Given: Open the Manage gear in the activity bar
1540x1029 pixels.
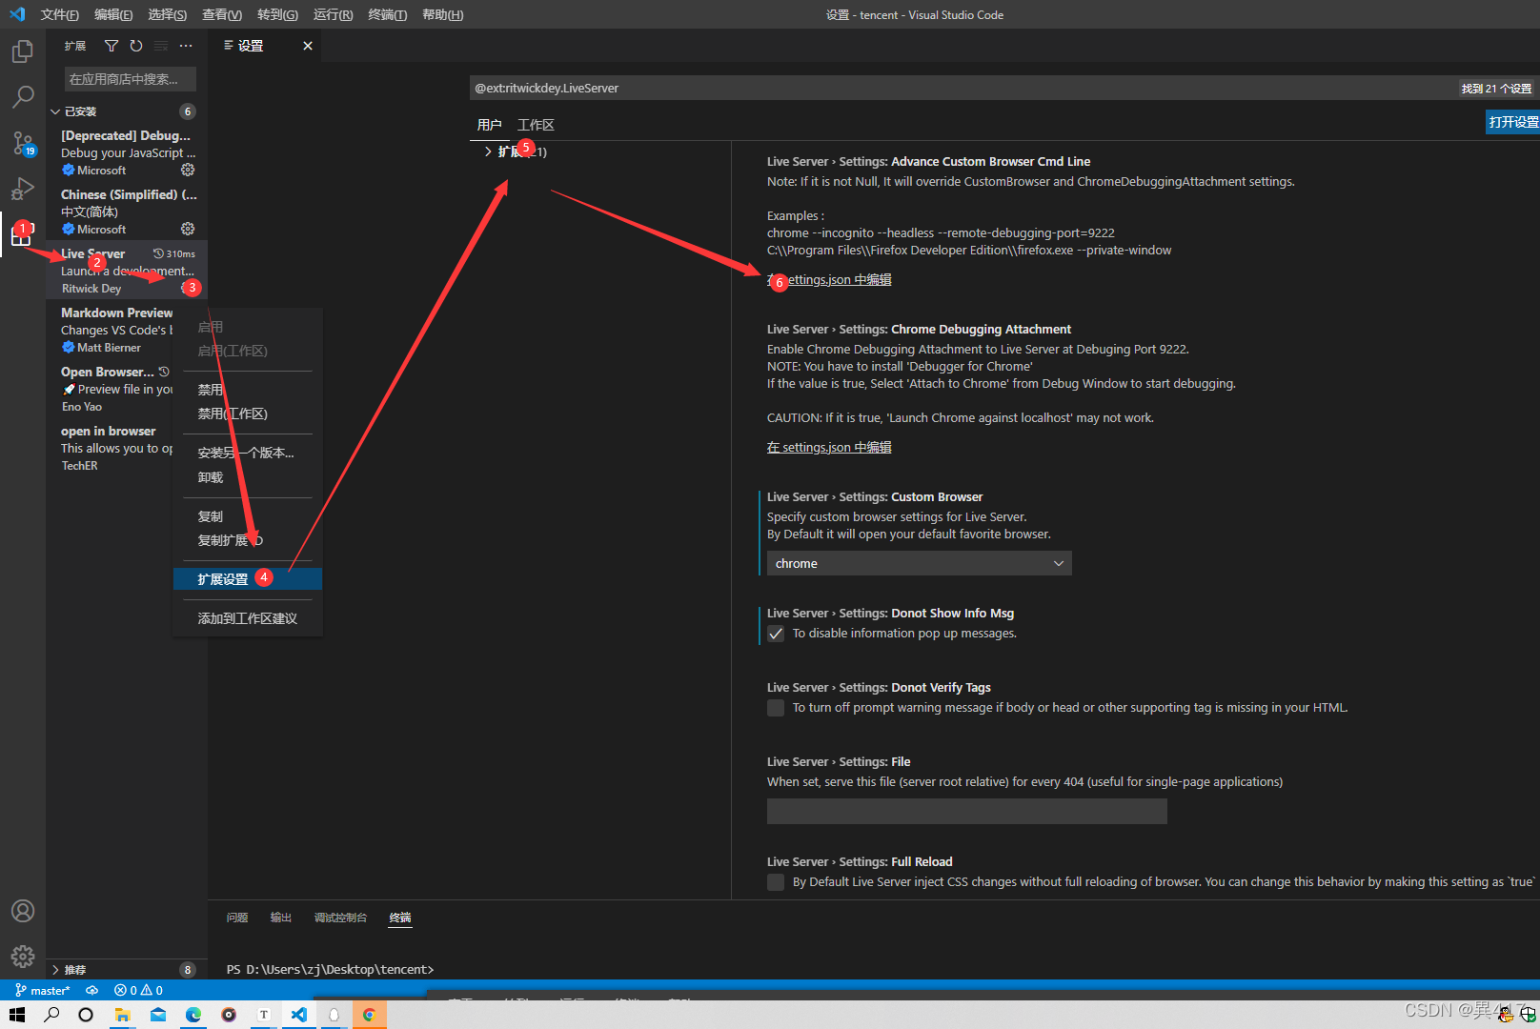Looking at the screenshot, I should [x=23, y=956].
